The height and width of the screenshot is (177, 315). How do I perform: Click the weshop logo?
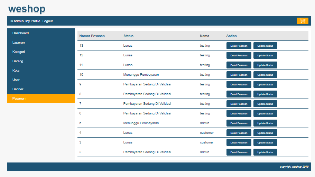(x=27, y=9)
